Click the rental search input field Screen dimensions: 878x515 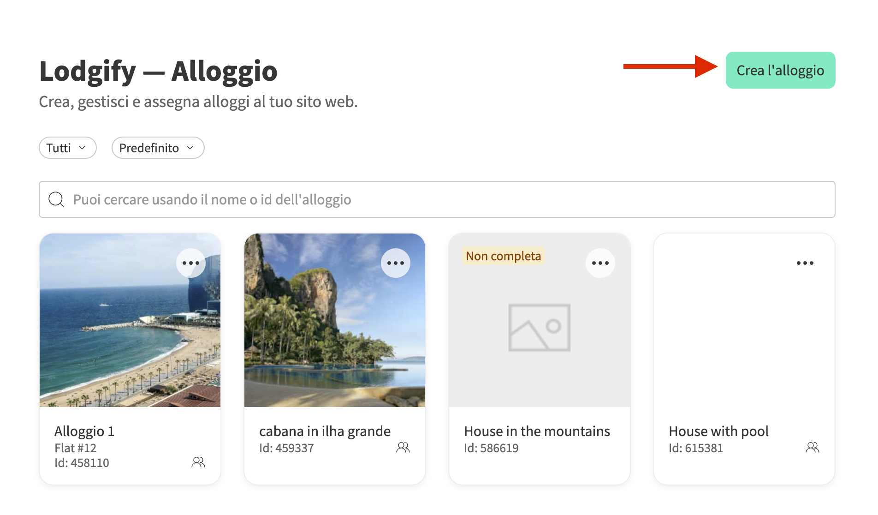[x=443, y=199]
